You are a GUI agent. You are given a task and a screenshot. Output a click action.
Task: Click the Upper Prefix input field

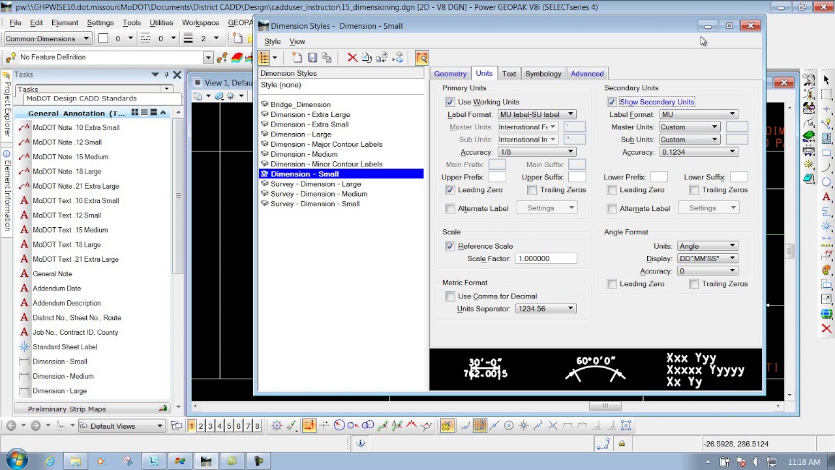[x=497, y=178]
